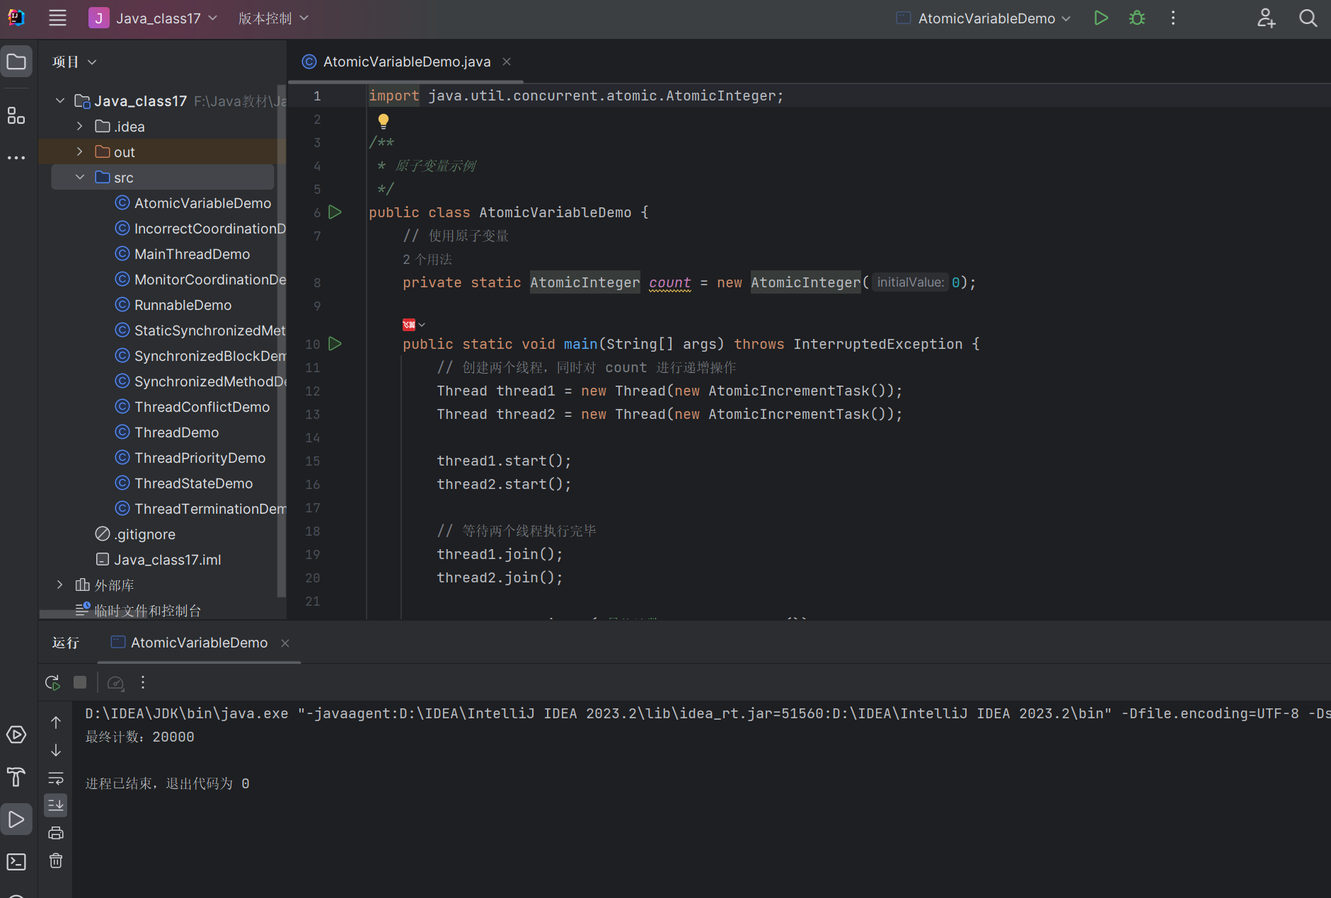Open SynchronizedBlockDemo class file
The width and height of the screenshot is (1331, 898).
tap(200, 356)
